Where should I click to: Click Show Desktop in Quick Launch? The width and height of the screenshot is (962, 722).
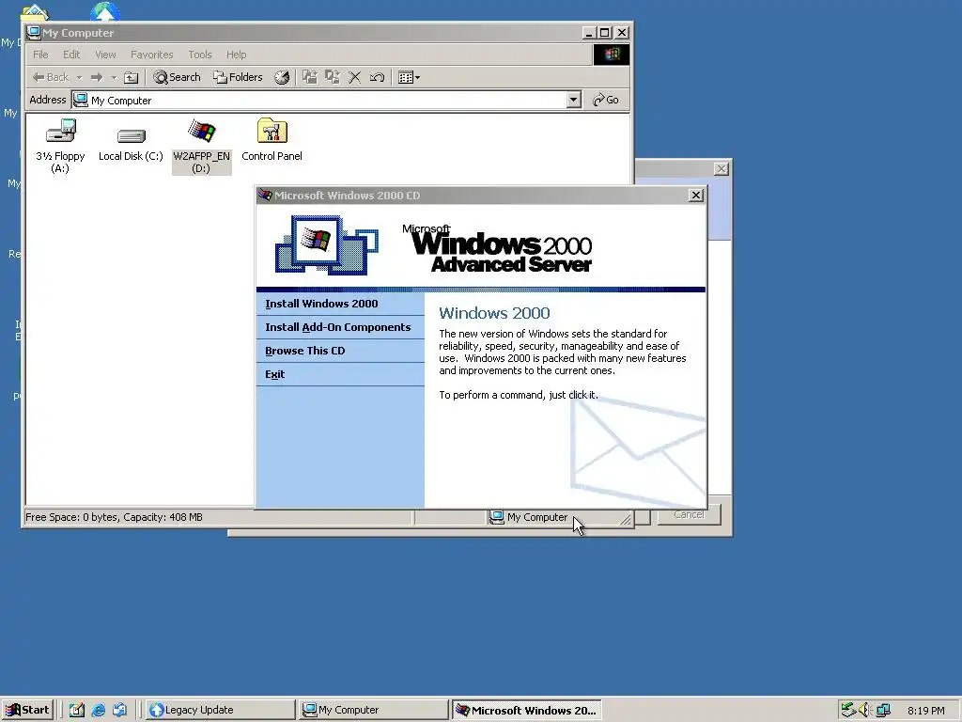77,711
